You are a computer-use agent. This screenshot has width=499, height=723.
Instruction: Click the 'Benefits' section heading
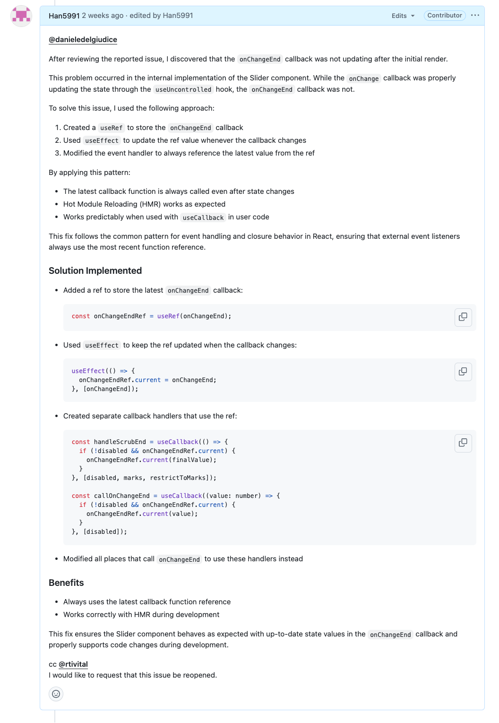(x=66, y=583)
